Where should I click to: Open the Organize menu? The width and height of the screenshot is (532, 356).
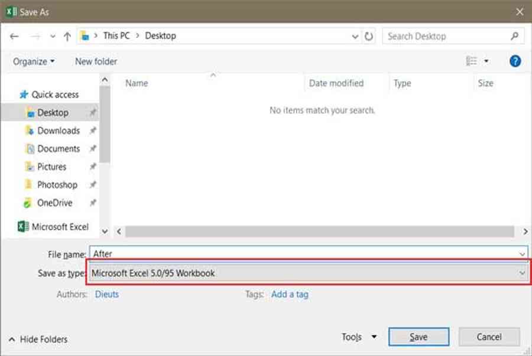(x=34, y=61)
